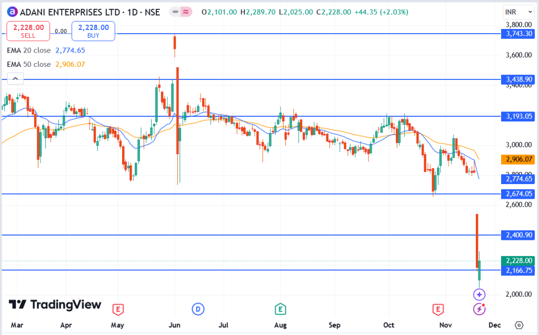Select the 3,438.90 horizontal line label
The height and width of the screenshot is (335, 539).
(518, 79)
